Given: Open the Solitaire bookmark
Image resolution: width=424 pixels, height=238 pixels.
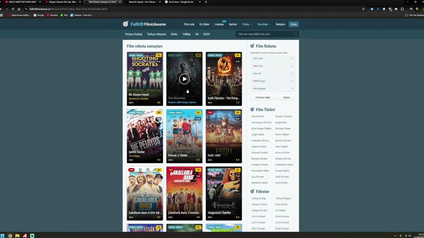Looking at the screenshot, I should pyautogui.click(x=81, y=15).
